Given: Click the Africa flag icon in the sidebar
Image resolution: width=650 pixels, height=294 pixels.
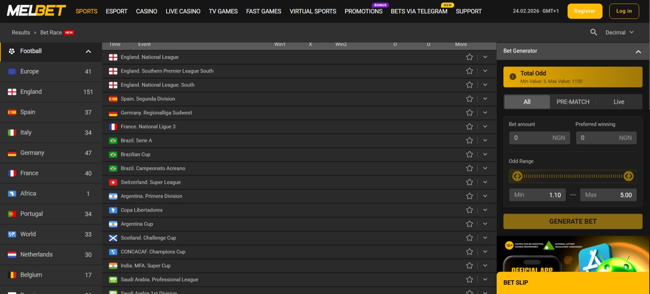Looking at the screenshot, I should tap(12, 193).
